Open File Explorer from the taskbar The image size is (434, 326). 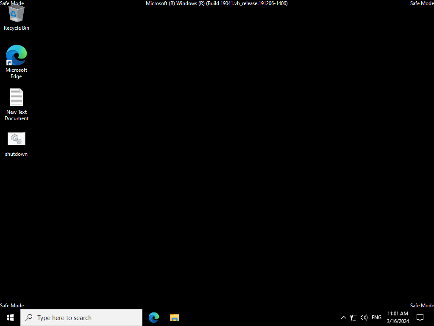175,318
